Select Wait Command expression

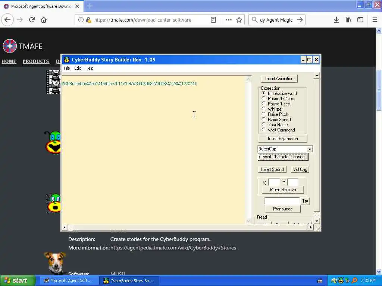(264, 130)
